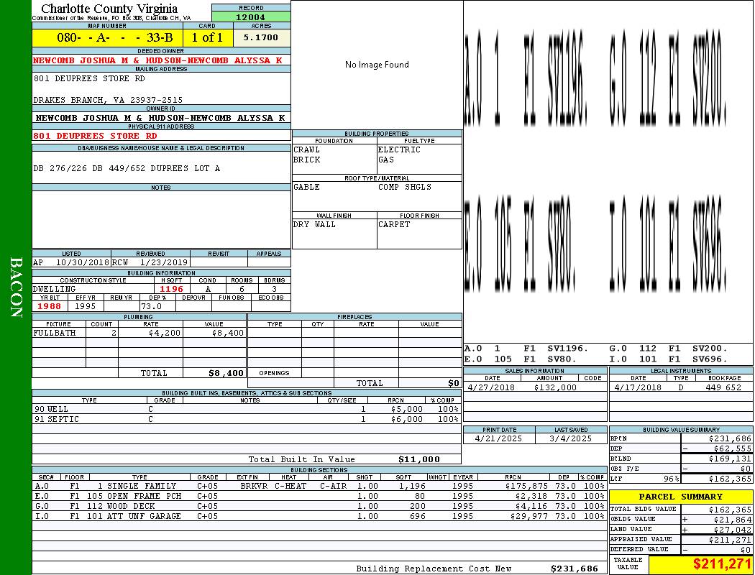Click foundation value BRICK
This screenshot has height=575, width=755.
click(x=307, y=160)
